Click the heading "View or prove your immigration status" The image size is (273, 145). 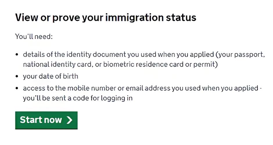click(x=106, y=18)
